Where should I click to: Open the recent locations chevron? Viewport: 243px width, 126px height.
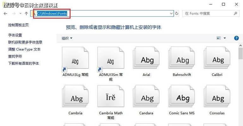21,14
